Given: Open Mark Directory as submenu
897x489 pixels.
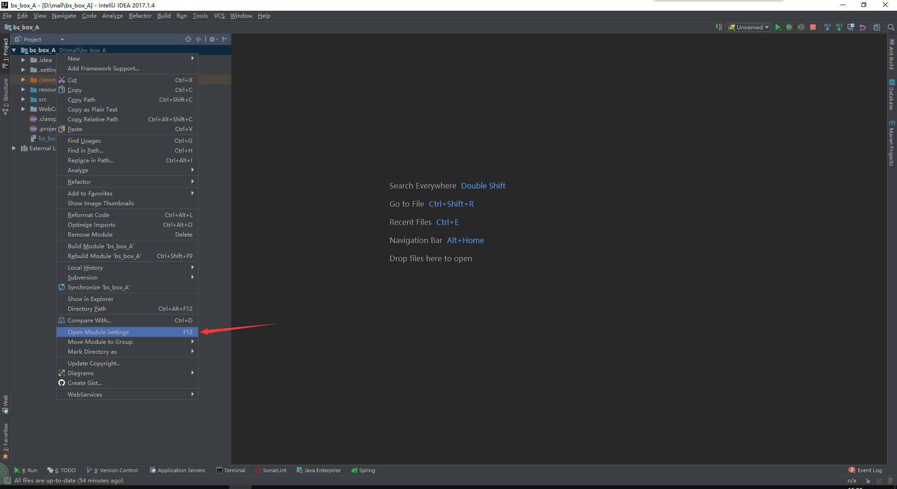Looking at the screenshot, I should click(x=127, y=351).
